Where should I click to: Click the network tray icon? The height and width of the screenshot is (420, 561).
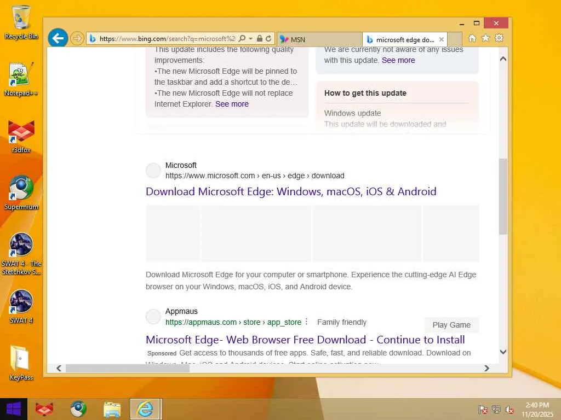tap(496, 409)
